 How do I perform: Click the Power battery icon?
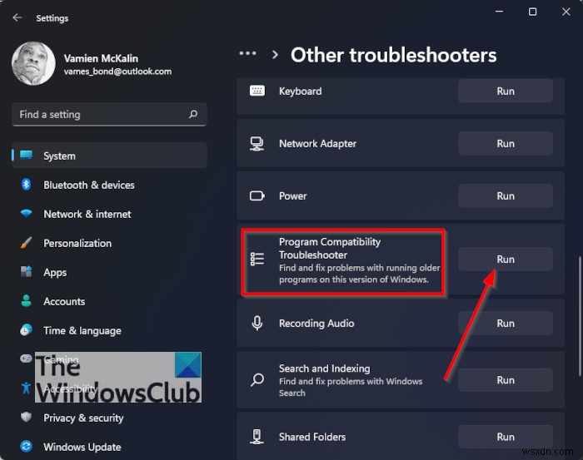click(257, 195)
